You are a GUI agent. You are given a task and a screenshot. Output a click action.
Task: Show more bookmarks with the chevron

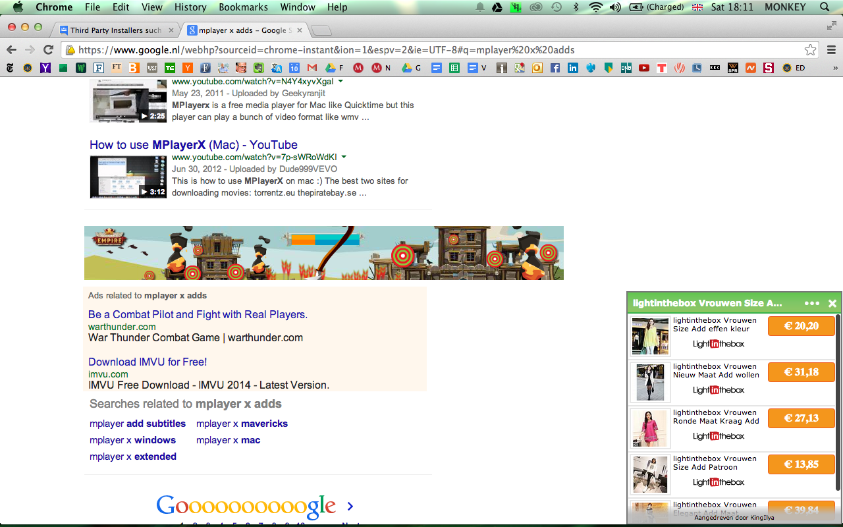pos(835,68)
